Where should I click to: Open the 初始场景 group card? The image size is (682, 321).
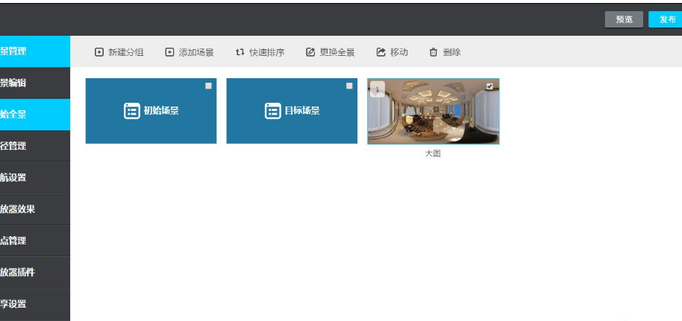pyautogui.click(x=151, y=111)
